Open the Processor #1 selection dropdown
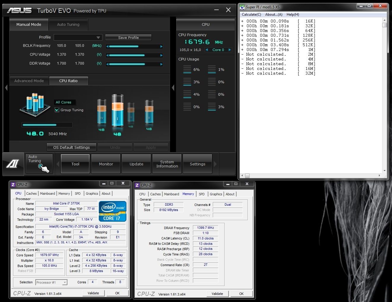Viewport: 392px width, 302px height. pos(51,282)
